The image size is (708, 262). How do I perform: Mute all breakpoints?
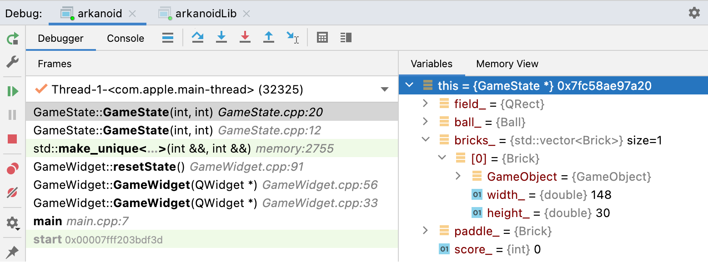pos(13,193)
